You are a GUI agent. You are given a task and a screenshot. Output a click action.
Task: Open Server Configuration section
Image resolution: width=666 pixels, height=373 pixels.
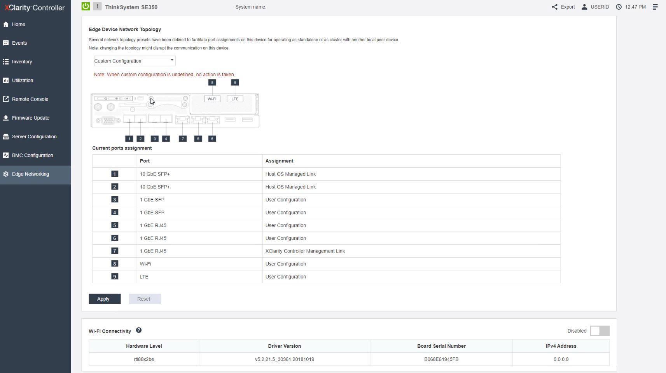pyautogui.click(x=34, y=137)
